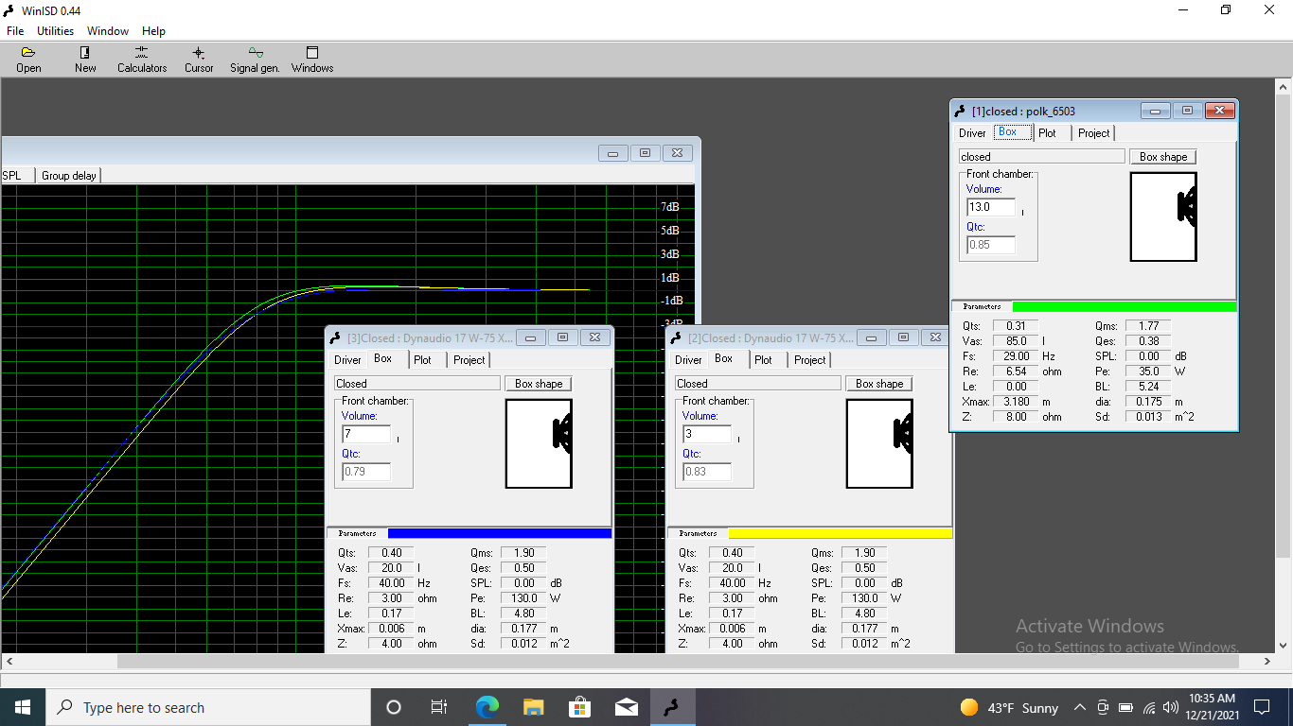Click the battery icon in system tray
This screenshot has height=726, width=1293.
click(1125, 707)
